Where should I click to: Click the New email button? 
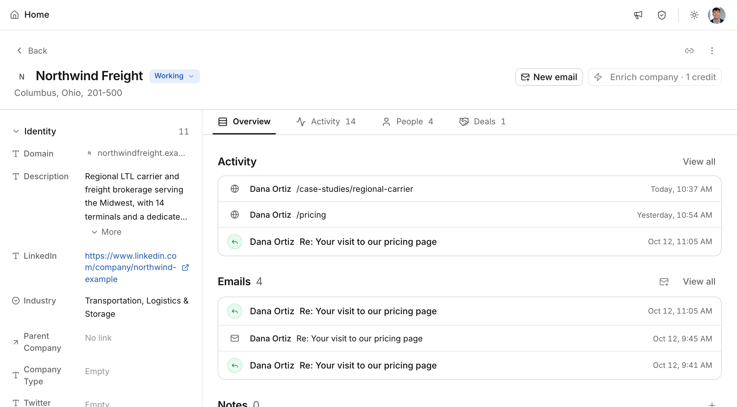pyautogui.click(x=549, y=77)
